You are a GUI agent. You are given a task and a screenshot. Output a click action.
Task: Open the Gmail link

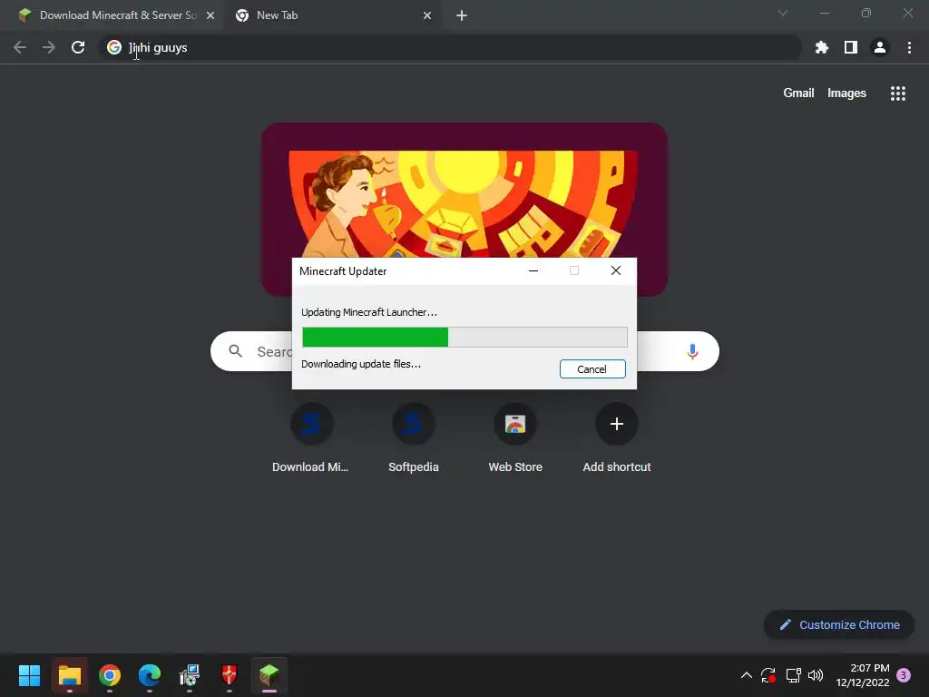click(798, 93)
